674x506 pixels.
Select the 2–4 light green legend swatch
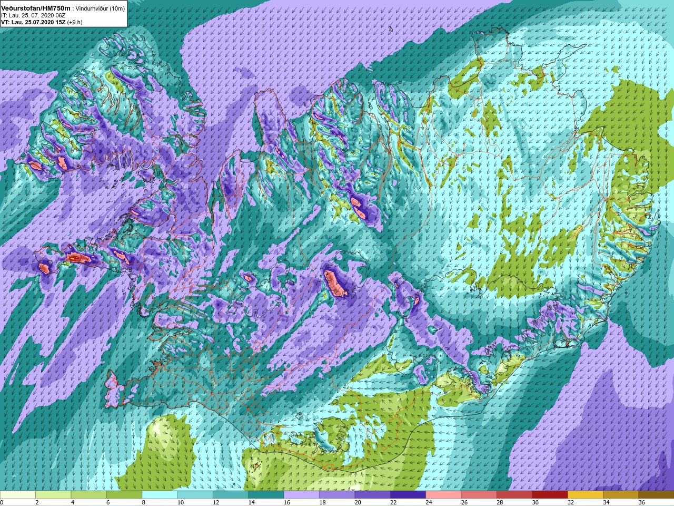[x=53, y=495]
